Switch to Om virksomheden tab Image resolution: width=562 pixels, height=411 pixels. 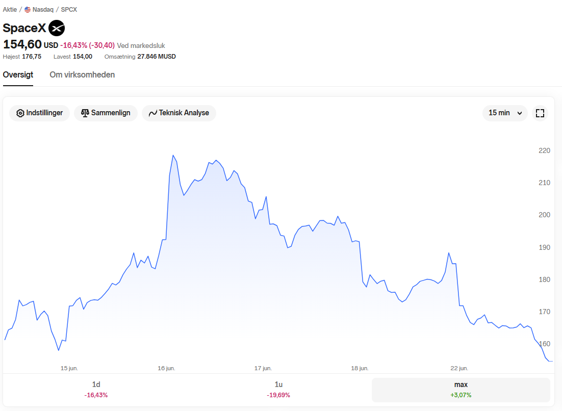(x=82, y=75)
